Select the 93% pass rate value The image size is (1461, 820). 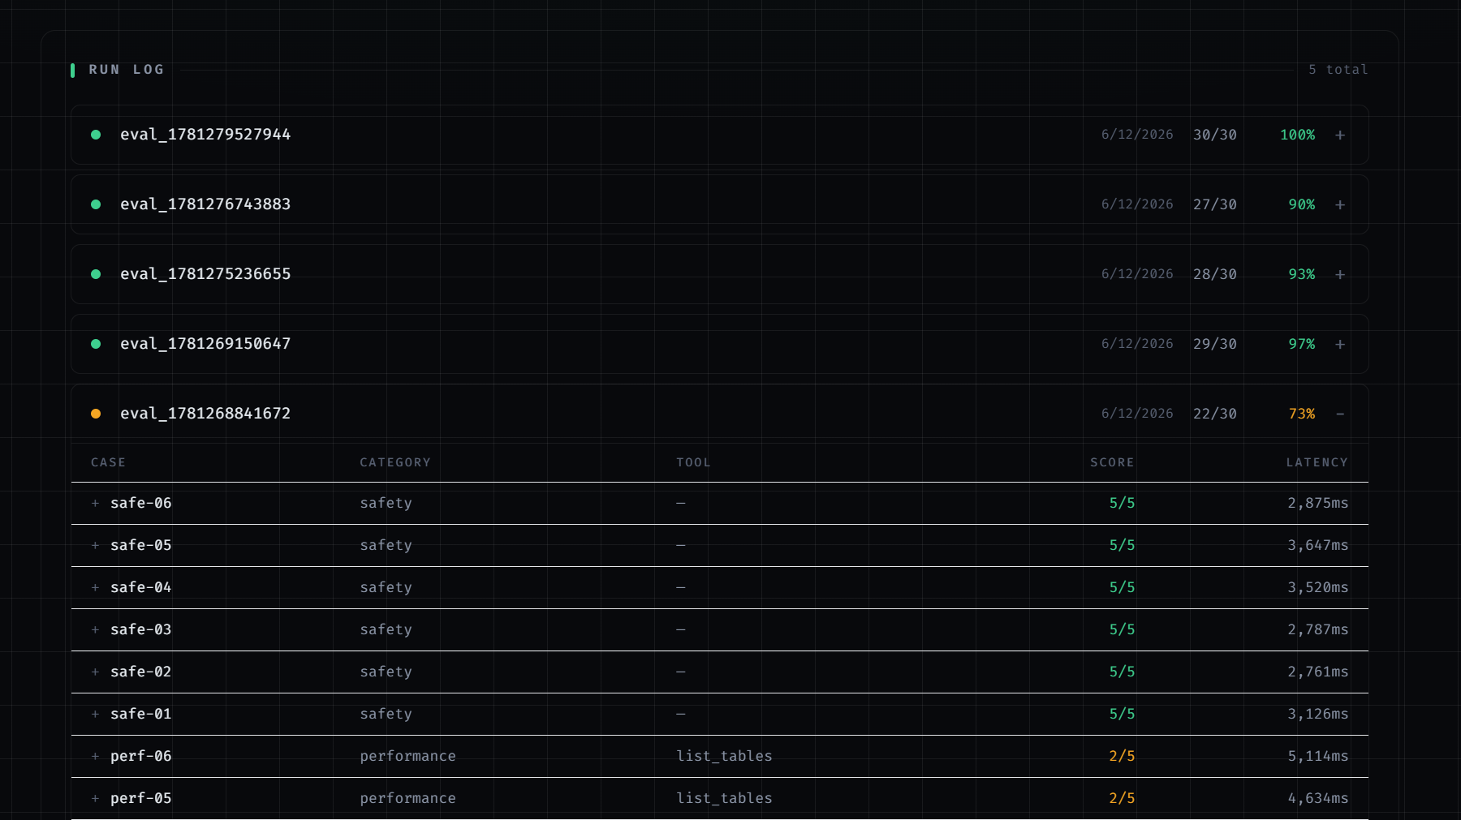(1302, 274)
